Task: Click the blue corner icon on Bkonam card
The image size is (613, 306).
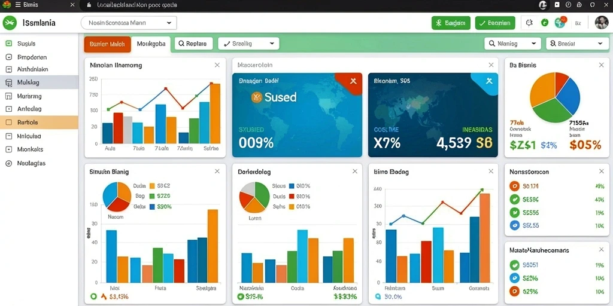Action: (488, 81)
